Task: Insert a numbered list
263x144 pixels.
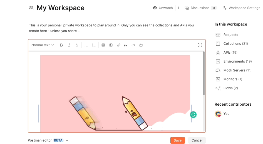Action: [94, 45]
